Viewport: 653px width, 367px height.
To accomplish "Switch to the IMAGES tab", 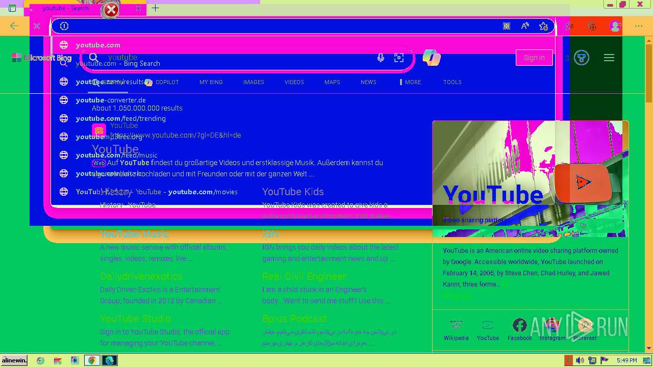I will pos(254,82).
